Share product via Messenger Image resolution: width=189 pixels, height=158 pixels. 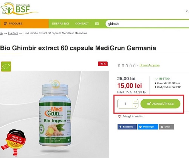click(148, 127)
